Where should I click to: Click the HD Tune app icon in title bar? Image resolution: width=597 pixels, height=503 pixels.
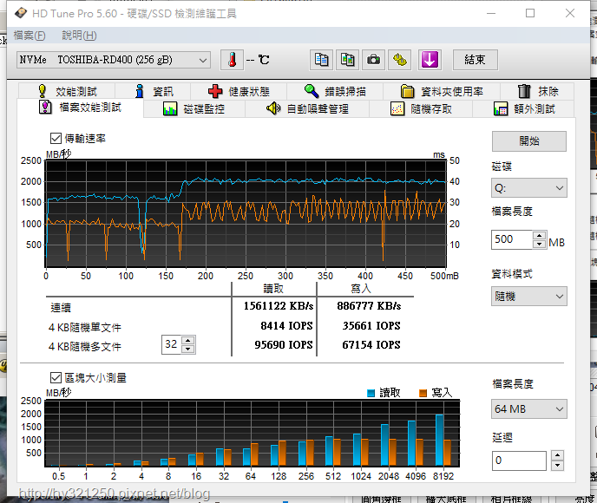pos(21,13)
